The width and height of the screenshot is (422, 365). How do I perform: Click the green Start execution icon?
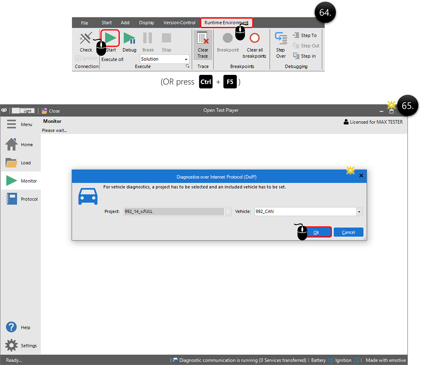[110, 38]
